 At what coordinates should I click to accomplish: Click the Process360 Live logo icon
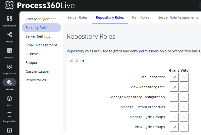[9, 5]
